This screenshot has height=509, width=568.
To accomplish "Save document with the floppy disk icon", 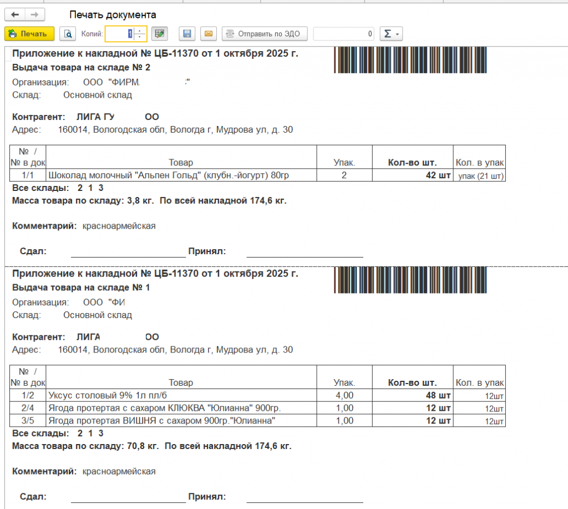I will 187,34.
